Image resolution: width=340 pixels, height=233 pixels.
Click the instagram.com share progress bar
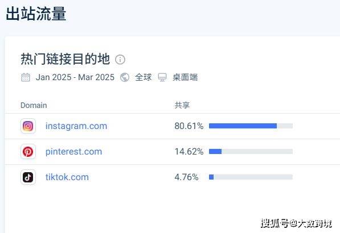(251, 126)
